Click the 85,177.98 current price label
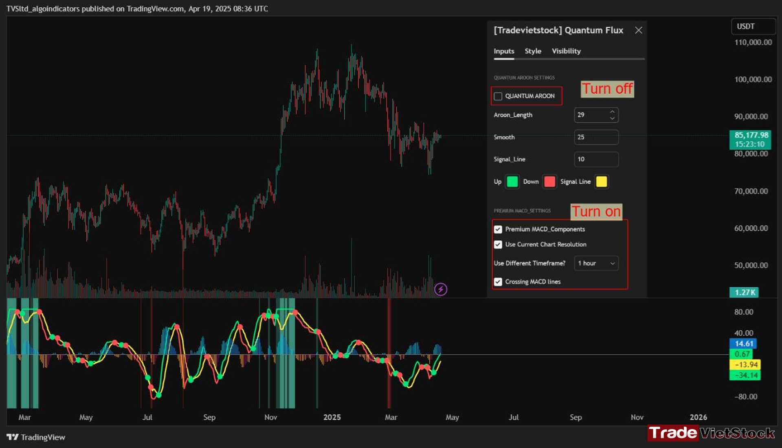Viewport: 782px width, 448px height. [750, 139]
